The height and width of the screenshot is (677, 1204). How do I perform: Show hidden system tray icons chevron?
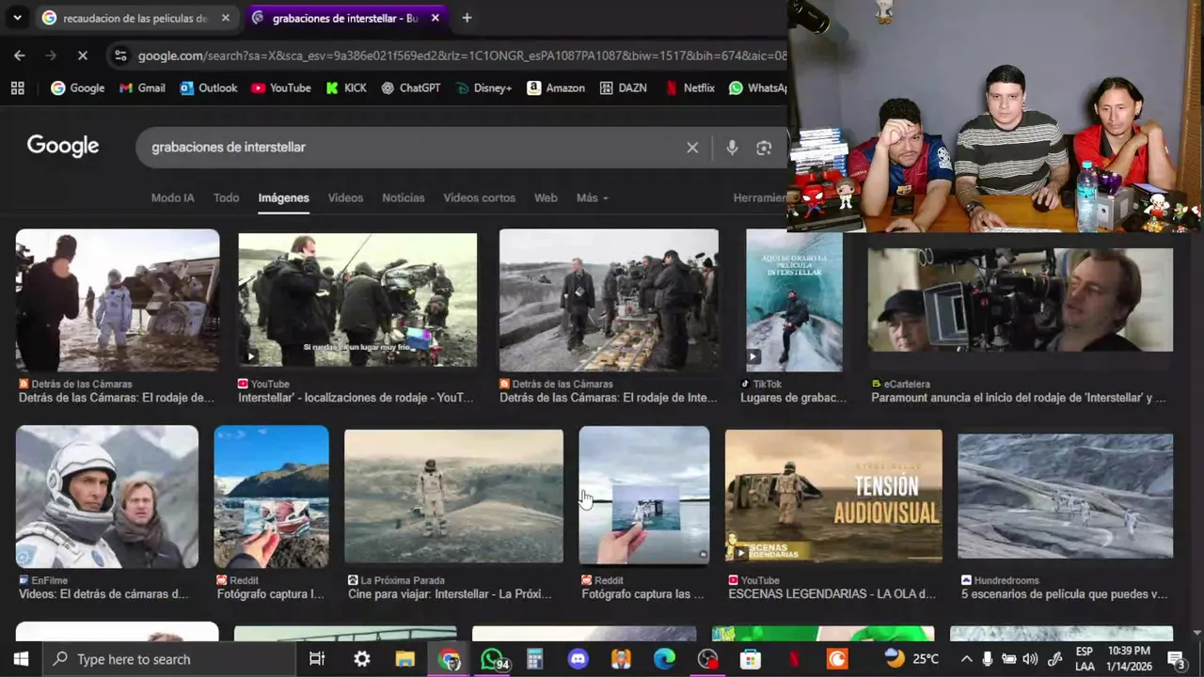(x=966, y=659)
